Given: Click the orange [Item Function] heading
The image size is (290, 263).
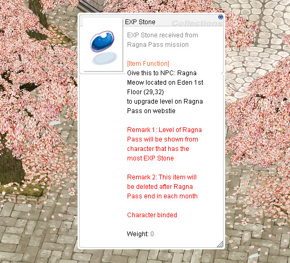Looking at the screenshot, I should [148, 64].
